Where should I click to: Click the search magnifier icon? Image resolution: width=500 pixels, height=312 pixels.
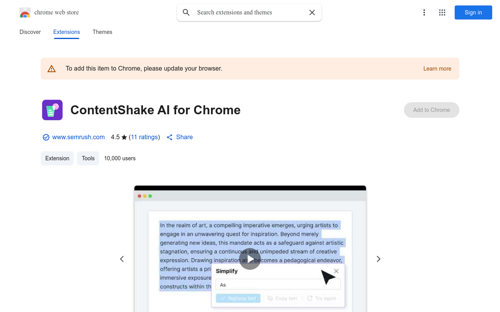186,12
